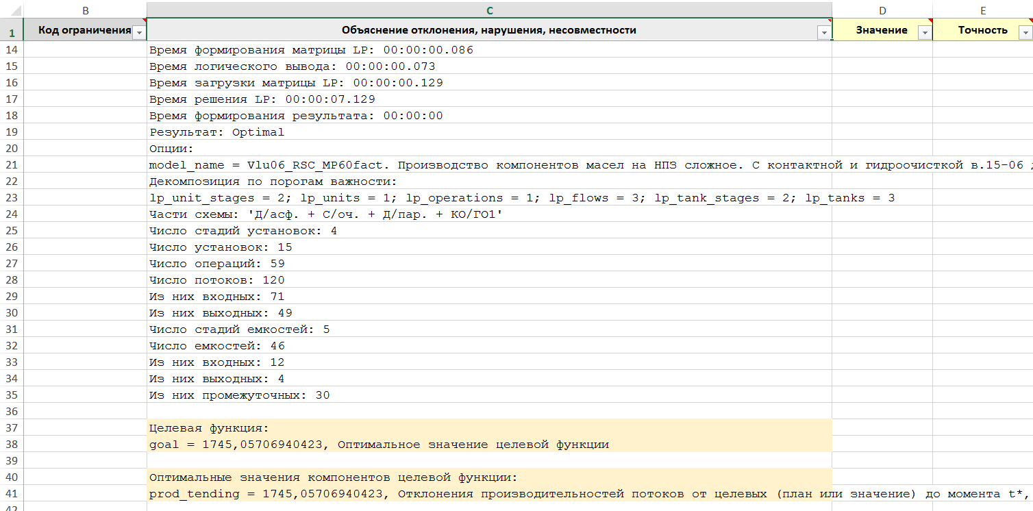The image size is (1033, 511).
Task: Click the cell "Время решения LP: 00:00:07.129"
Action: pos(262,99)
